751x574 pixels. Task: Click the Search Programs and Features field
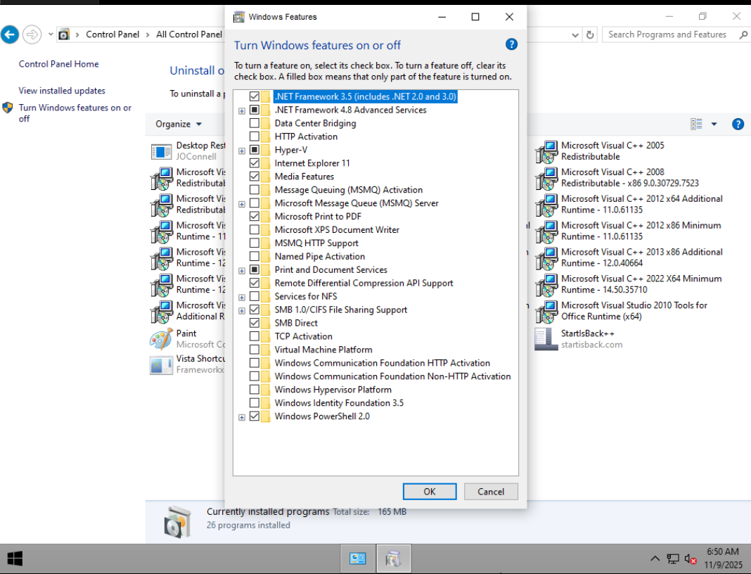pyautogui.click(x=667, y=34)
